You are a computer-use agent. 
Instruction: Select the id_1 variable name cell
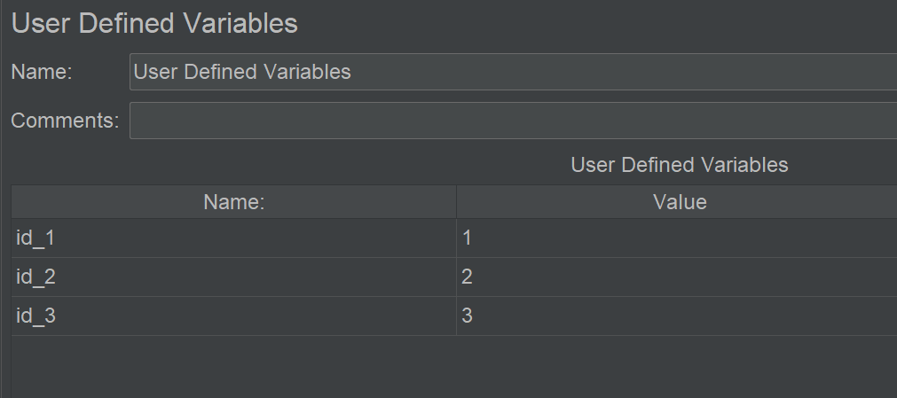(234, 238)
